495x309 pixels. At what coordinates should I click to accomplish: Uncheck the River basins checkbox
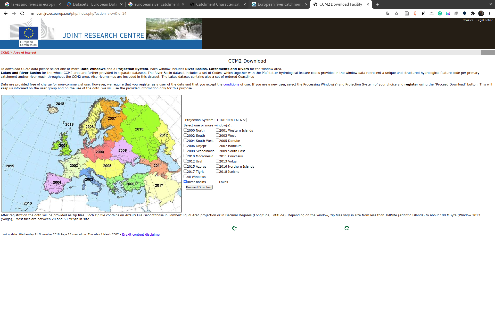pyautogui.click(x=185, y=182)
